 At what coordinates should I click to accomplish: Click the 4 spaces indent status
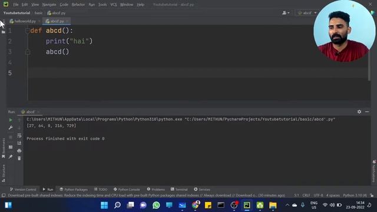tap(333, 196)
